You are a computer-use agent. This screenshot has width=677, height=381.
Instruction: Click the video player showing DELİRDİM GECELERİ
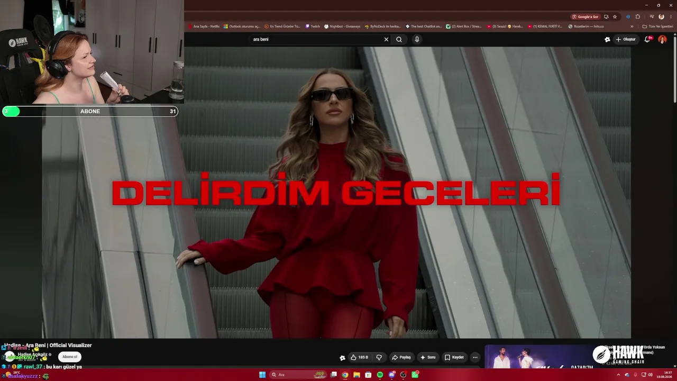(x=336, y=193)
